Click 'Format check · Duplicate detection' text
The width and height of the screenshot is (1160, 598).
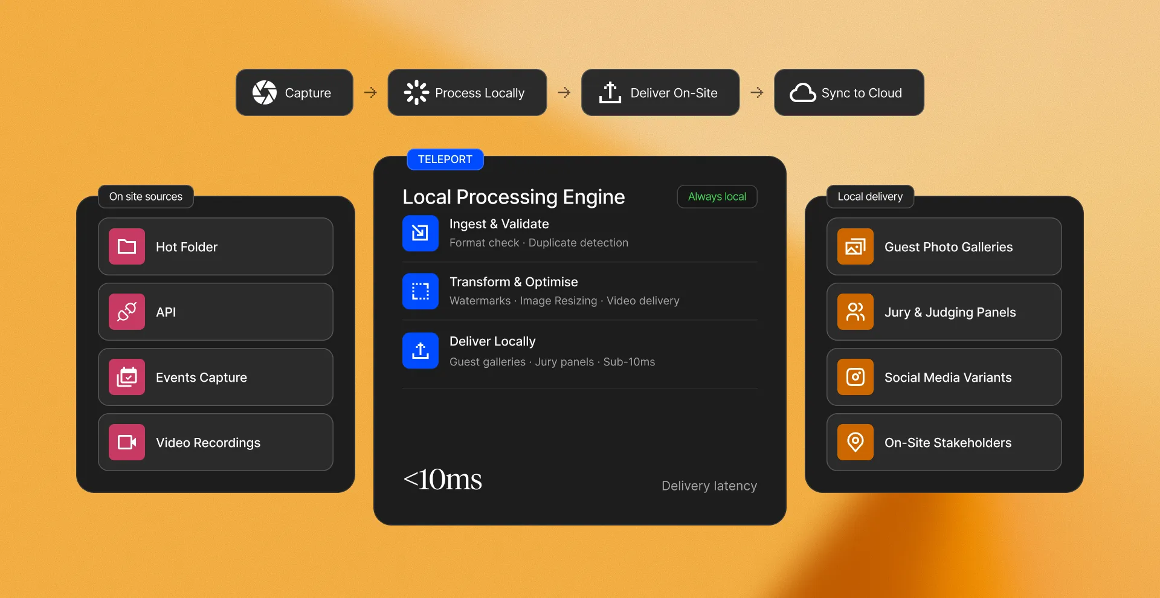pyautogui.click(x=539, y=243)
